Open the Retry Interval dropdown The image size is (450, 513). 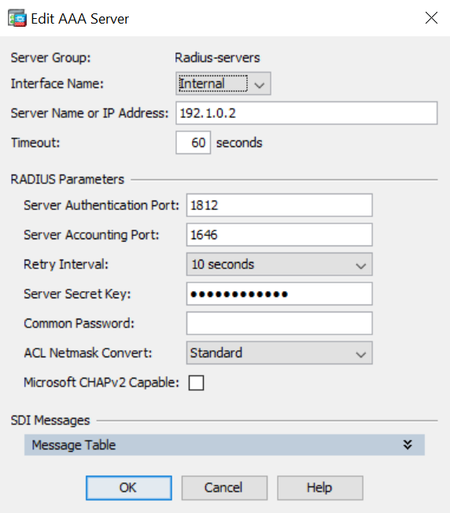click(279, 264)
